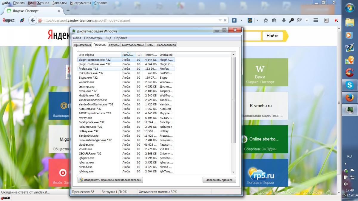Switch to the Быстродействие tab
This screenshot has width=358, height=201.
133,45
